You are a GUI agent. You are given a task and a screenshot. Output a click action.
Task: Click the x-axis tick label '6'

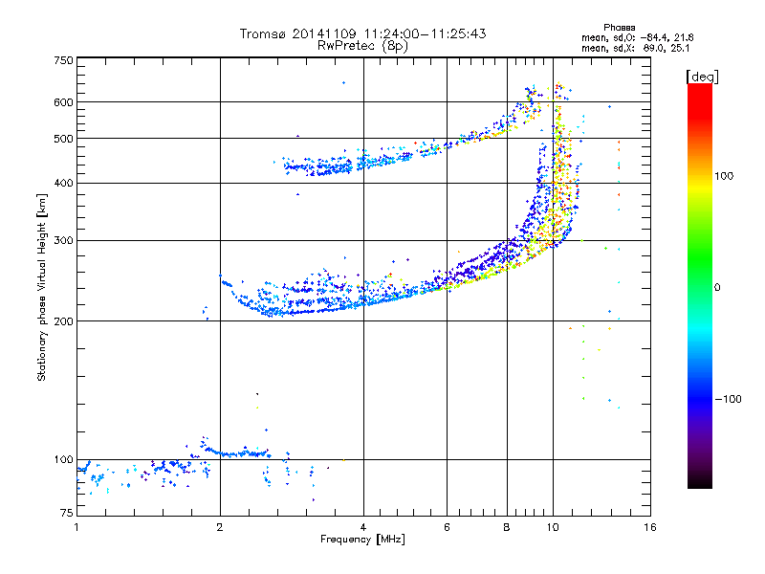point(447,527)
